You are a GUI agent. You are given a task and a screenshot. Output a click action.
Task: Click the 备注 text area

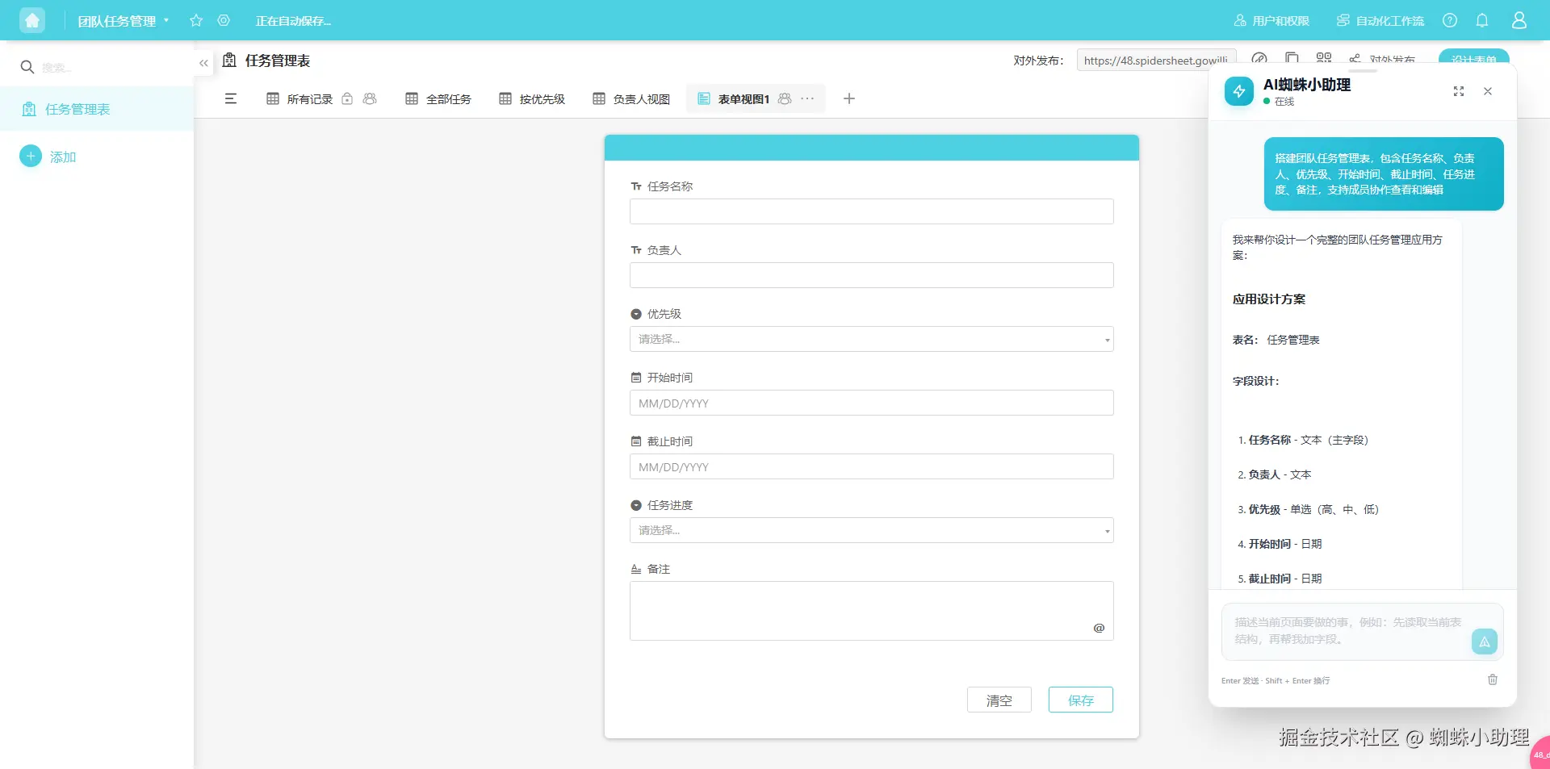click(x=872, y=611)
